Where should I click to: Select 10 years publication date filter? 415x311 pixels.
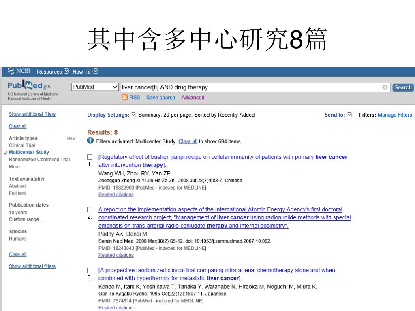[18, 212]
